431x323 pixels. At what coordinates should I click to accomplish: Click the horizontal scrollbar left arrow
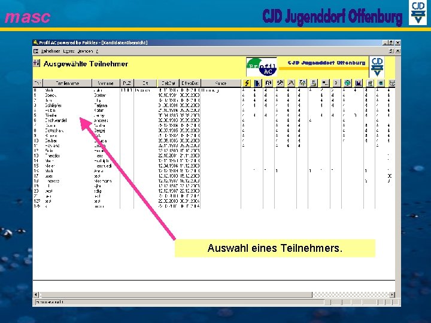coord(36,295)
